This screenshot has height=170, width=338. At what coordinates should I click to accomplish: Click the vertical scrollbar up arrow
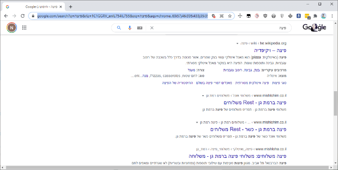click(x=336, y=23)
